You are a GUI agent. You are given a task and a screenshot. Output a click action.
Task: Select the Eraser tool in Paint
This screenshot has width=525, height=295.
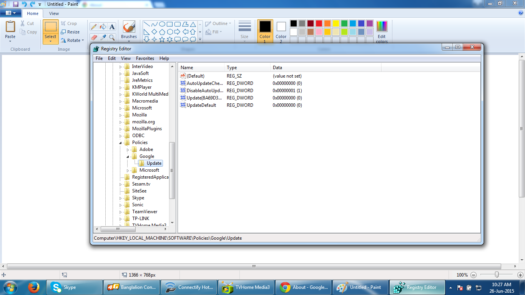pos(93,37)
